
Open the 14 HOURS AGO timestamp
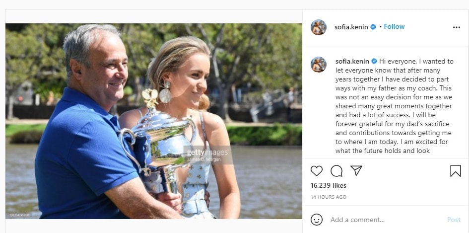329,197
